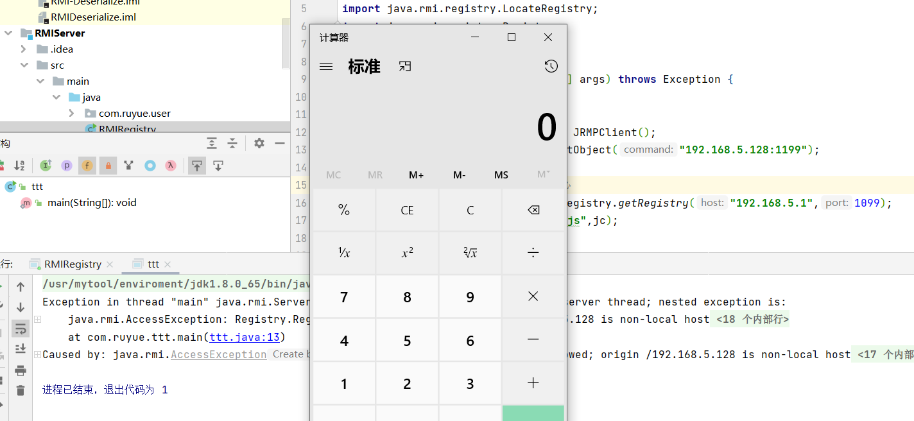The height and width of the screenshot is (421, 914).
Task: Toggle show fields filter in structure panel
Action: [87, 166]
